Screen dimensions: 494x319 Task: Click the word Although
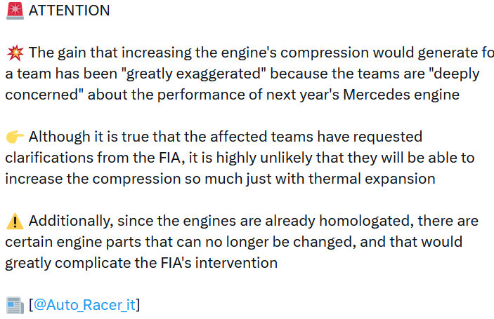tap(60, 137)
